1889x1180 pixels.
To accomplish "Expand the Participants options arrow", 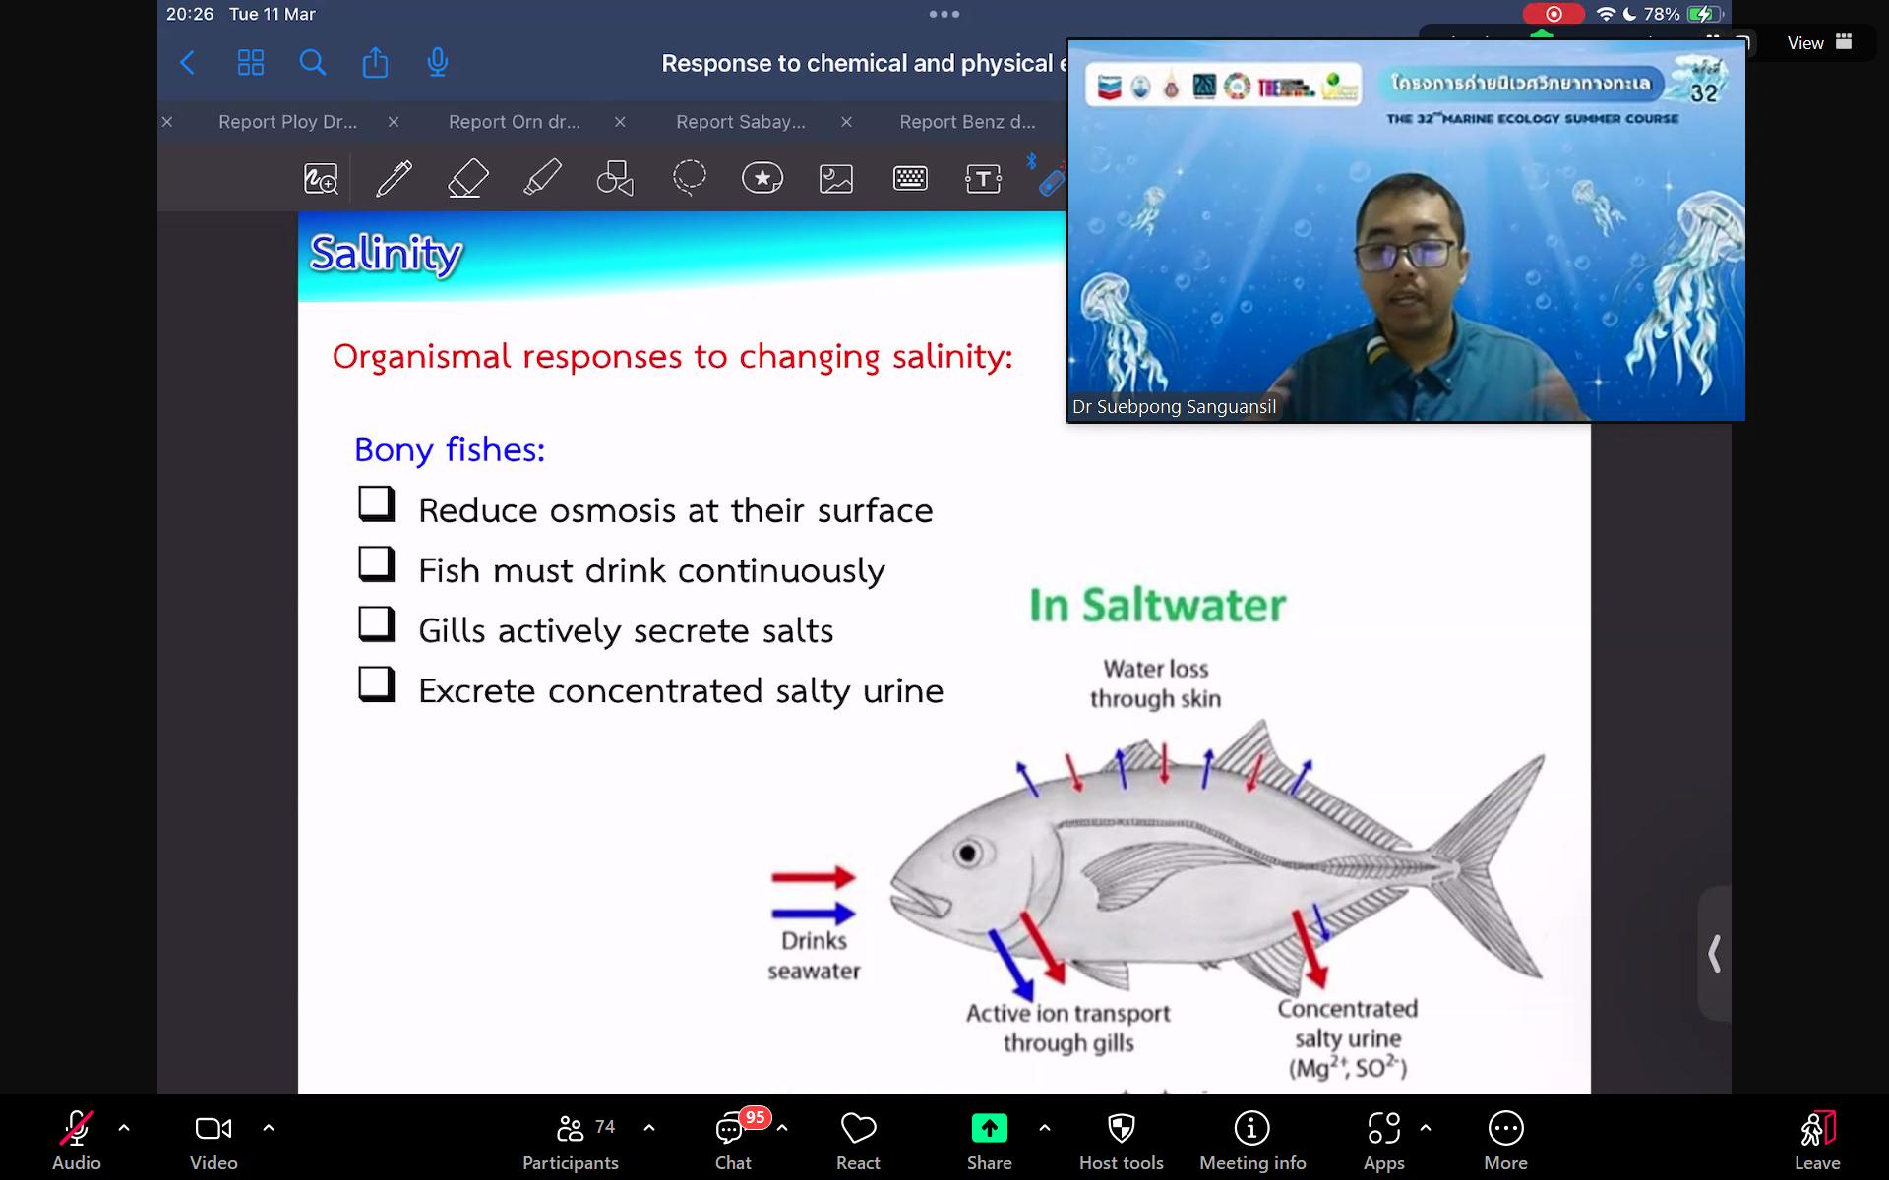I will (x=649, y=1128).
